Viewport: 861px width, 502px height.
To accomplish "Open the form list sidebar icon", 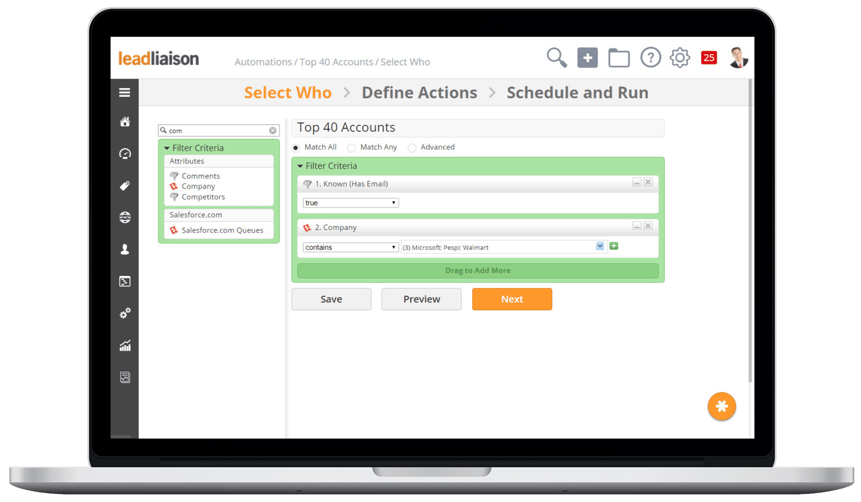I will [x=125, y=282].
